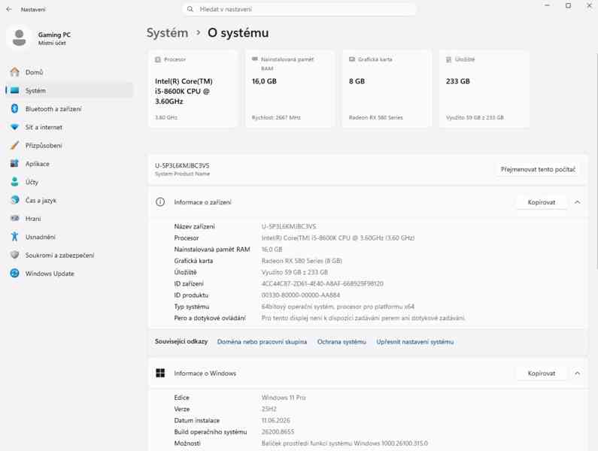This screenshot has height=451, width=598.
Task: Click the Verze value 25H2
Action: click(x=269, y=409)
